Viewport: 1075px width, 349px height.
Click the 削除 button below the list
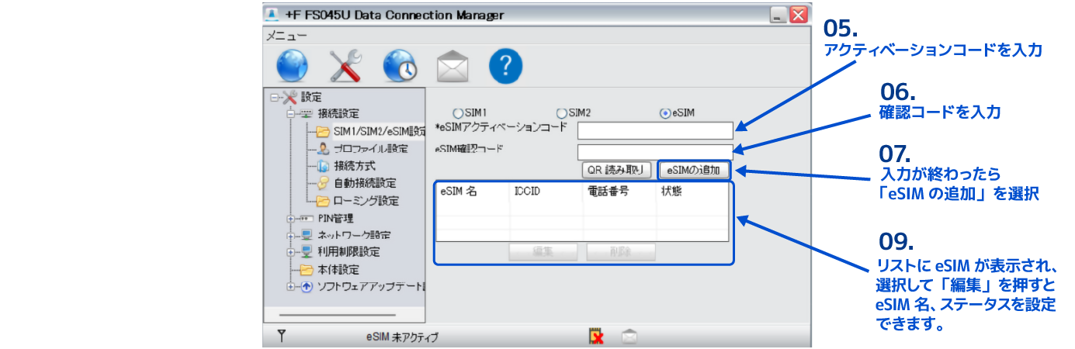tap(622, 252)
